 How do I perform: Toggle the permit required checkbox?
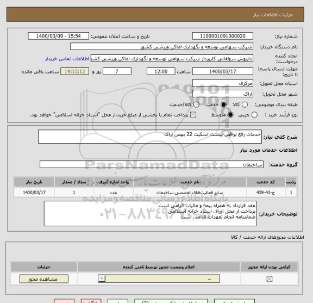click(x=270, y=279)
